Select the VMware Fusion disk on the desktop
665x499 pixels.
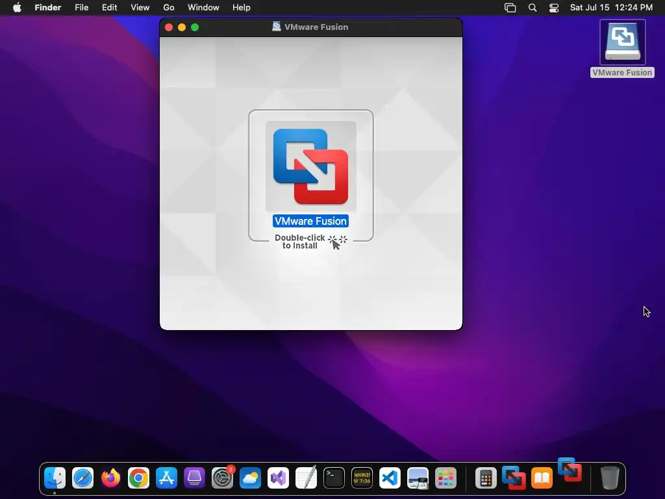(622, 42)
